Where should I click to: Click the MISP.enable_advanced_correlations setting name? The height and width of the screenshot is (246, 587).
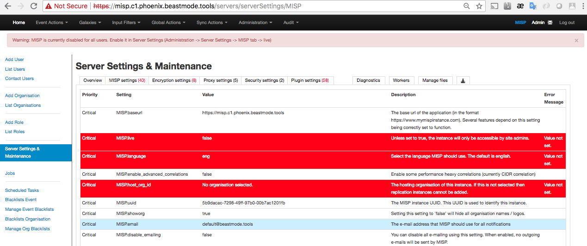[x=152, y=174]
